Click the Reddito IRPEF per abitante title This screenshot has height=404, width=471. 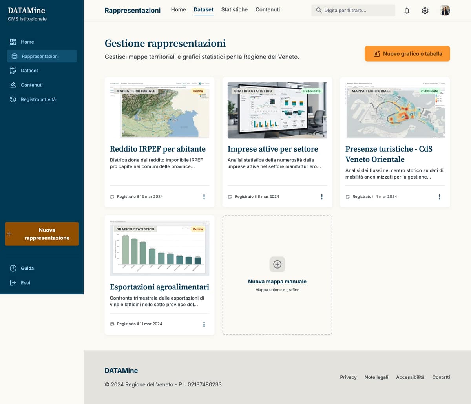(158, 149)
